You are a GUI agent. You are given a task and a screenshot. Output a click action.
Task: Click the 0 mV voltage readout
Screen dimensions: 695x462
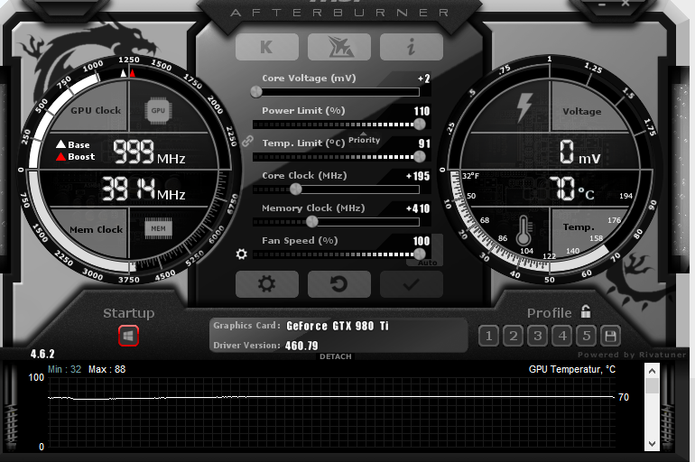(x=579, y=152)
